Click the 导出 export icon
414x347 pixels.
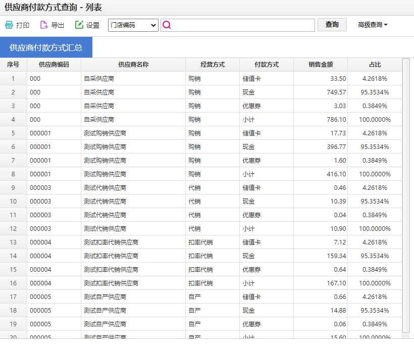[45, 25]
